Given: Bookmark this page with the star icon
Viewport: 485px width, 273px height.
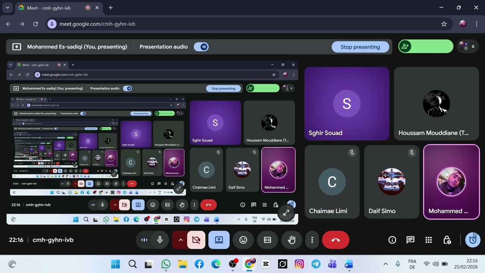Looking at the screenshot, I should 444,24.
